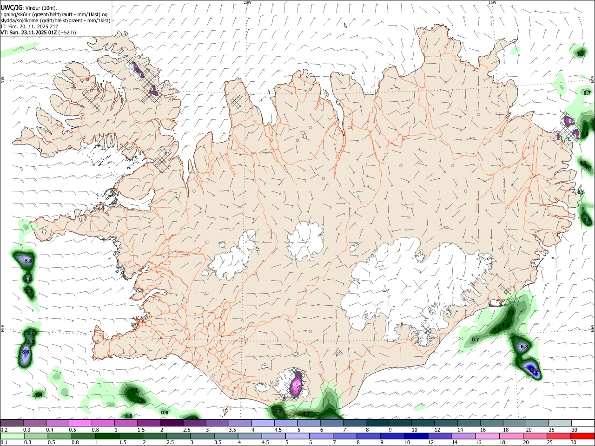
Task: Click the '5.0' precipitation value off the west coast
Action: (28, 280)
